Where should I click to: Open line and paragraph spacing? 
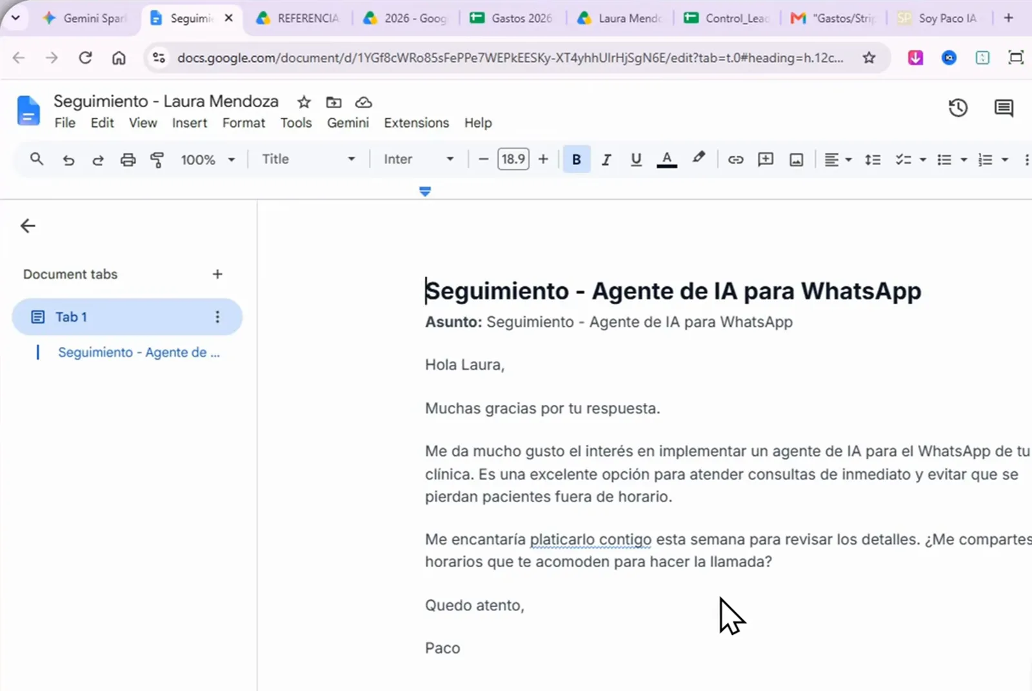click(873, 160)
